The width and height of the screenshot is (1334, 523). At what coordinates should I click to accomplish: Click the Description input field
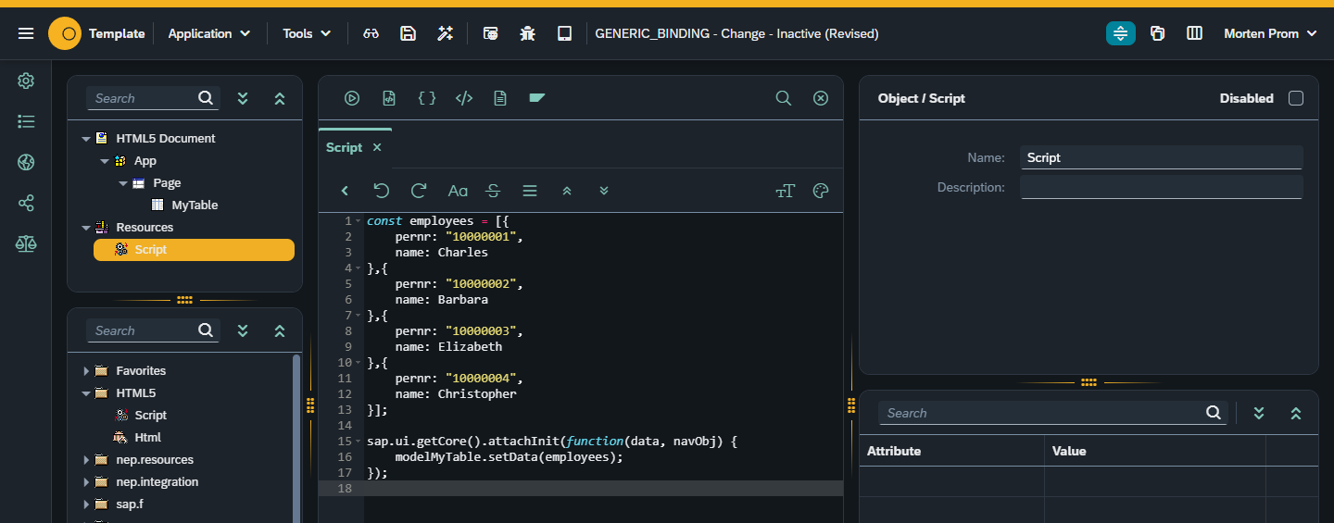pos(1162,187)
